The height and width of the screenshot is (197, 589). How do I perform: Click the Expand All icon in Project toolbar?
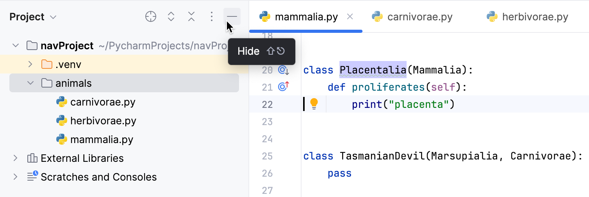[171, 16]
